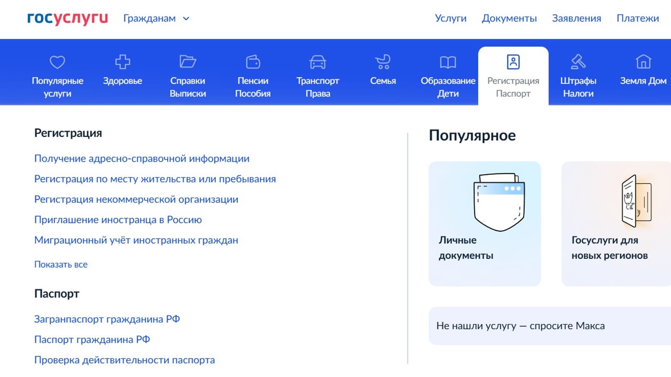Open the Платежи section in header
Viewport: 671px width, 377px height.
pos(637,18)
